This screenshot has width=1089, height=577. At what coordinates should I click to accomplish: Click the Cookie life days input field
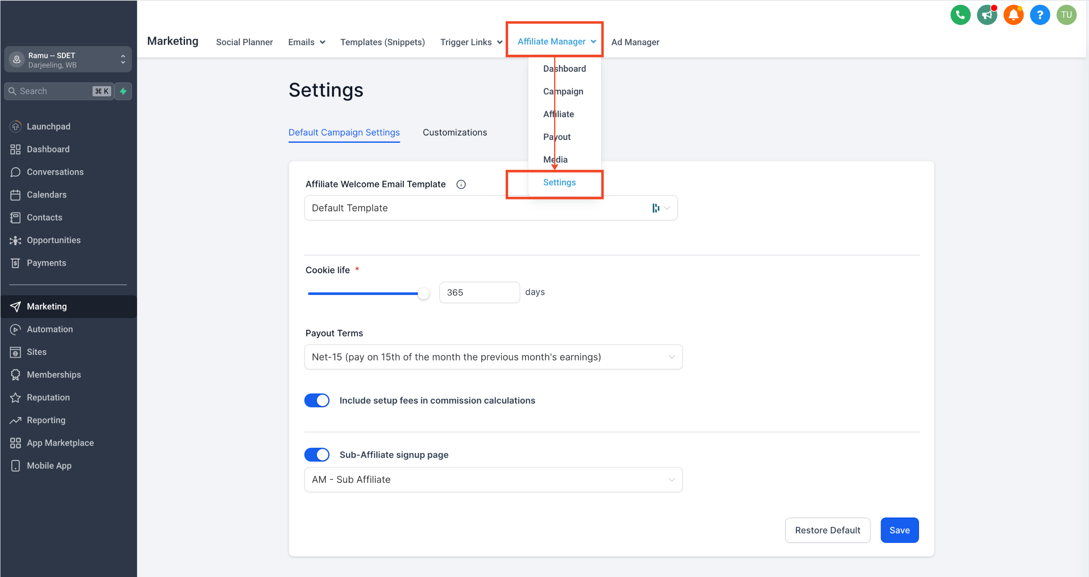(479, 292)
